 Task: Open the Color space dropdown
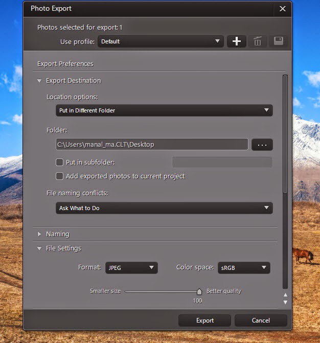pos(244,268)
